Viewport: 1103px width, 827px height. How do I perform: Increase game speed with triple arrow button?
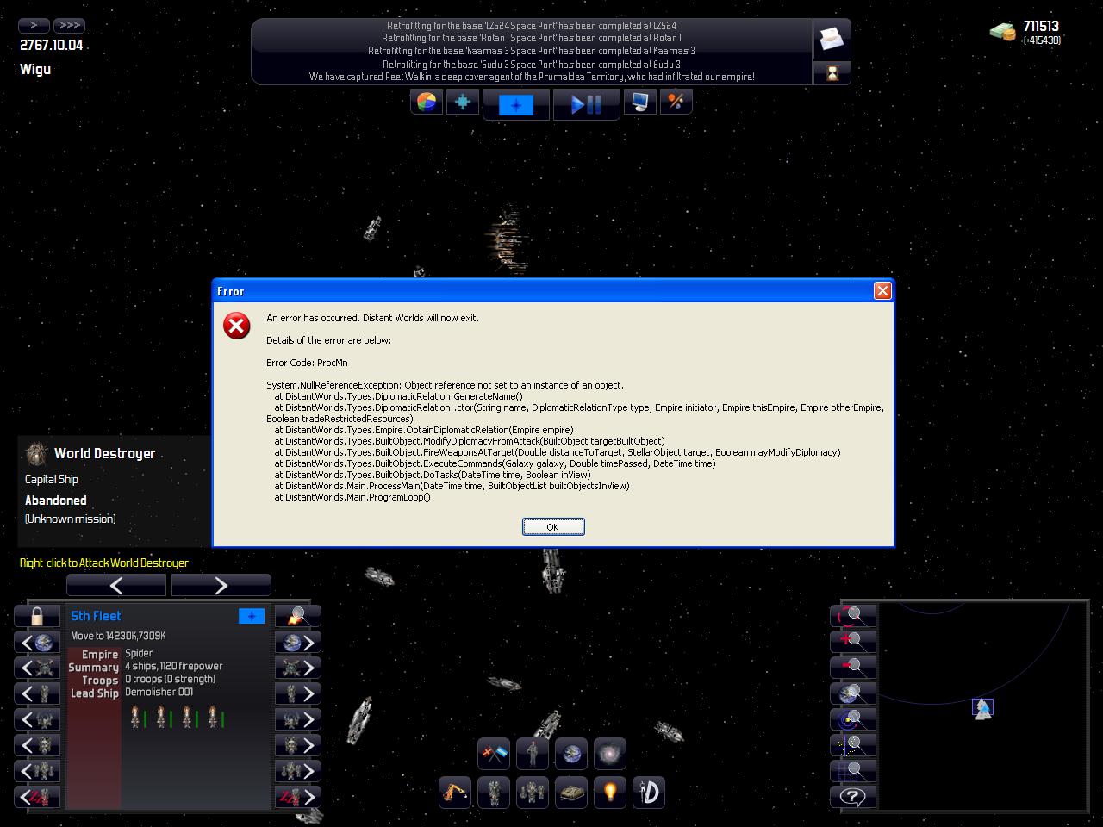69,25
